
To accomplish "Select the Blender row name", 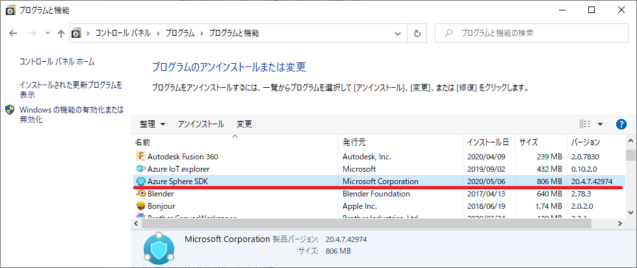I will tap(161, 194).
